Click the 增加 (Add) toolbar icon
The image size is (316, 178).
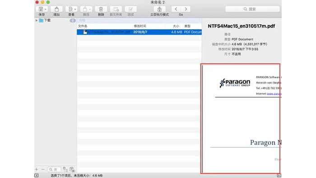pyautogui.click(x=56, y=9)
